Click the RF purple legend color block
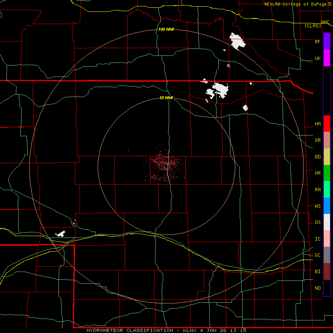Screen dimensions: 333x333 (327, 41)
